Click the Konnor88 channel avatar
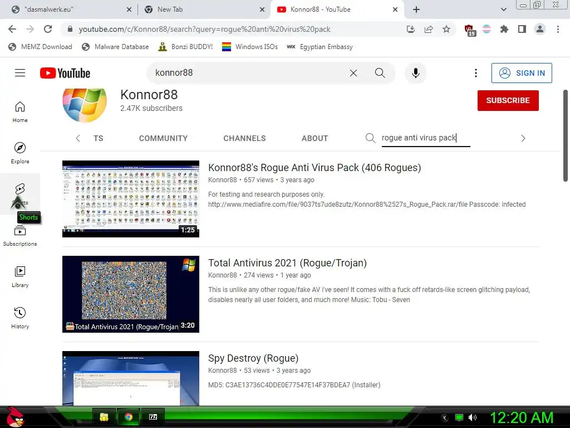The image size is (570, 428). click(85, 104)
